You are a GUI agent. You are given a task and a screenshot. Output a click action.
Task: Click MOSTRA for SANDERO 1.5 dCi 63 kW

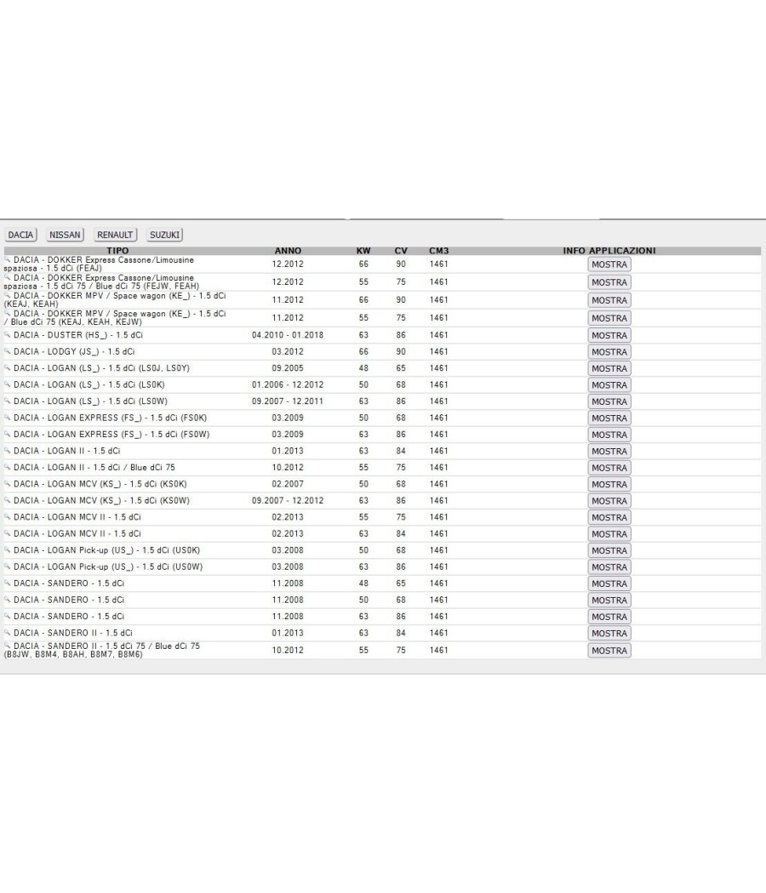pyautogui.click(x=609, y=617)
